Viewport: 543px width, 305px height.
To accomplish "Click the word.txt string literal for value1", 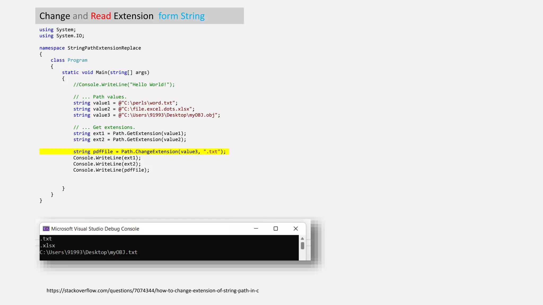I will (147, 103).
